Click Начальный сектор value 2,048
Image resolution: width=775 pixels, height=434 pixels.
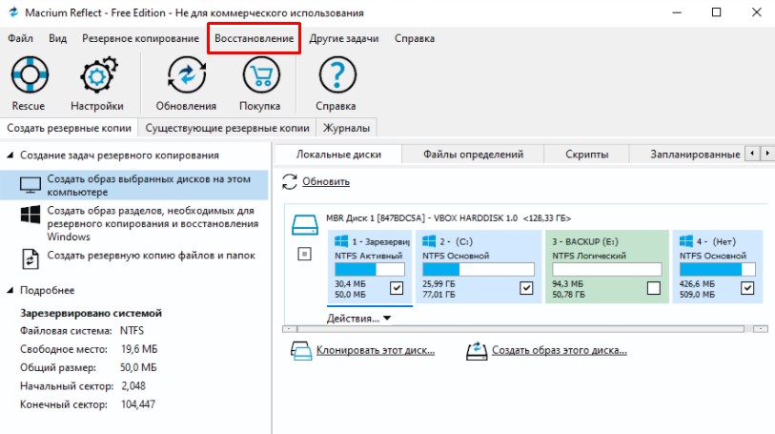pyautogui.click(x=133, y=386)
